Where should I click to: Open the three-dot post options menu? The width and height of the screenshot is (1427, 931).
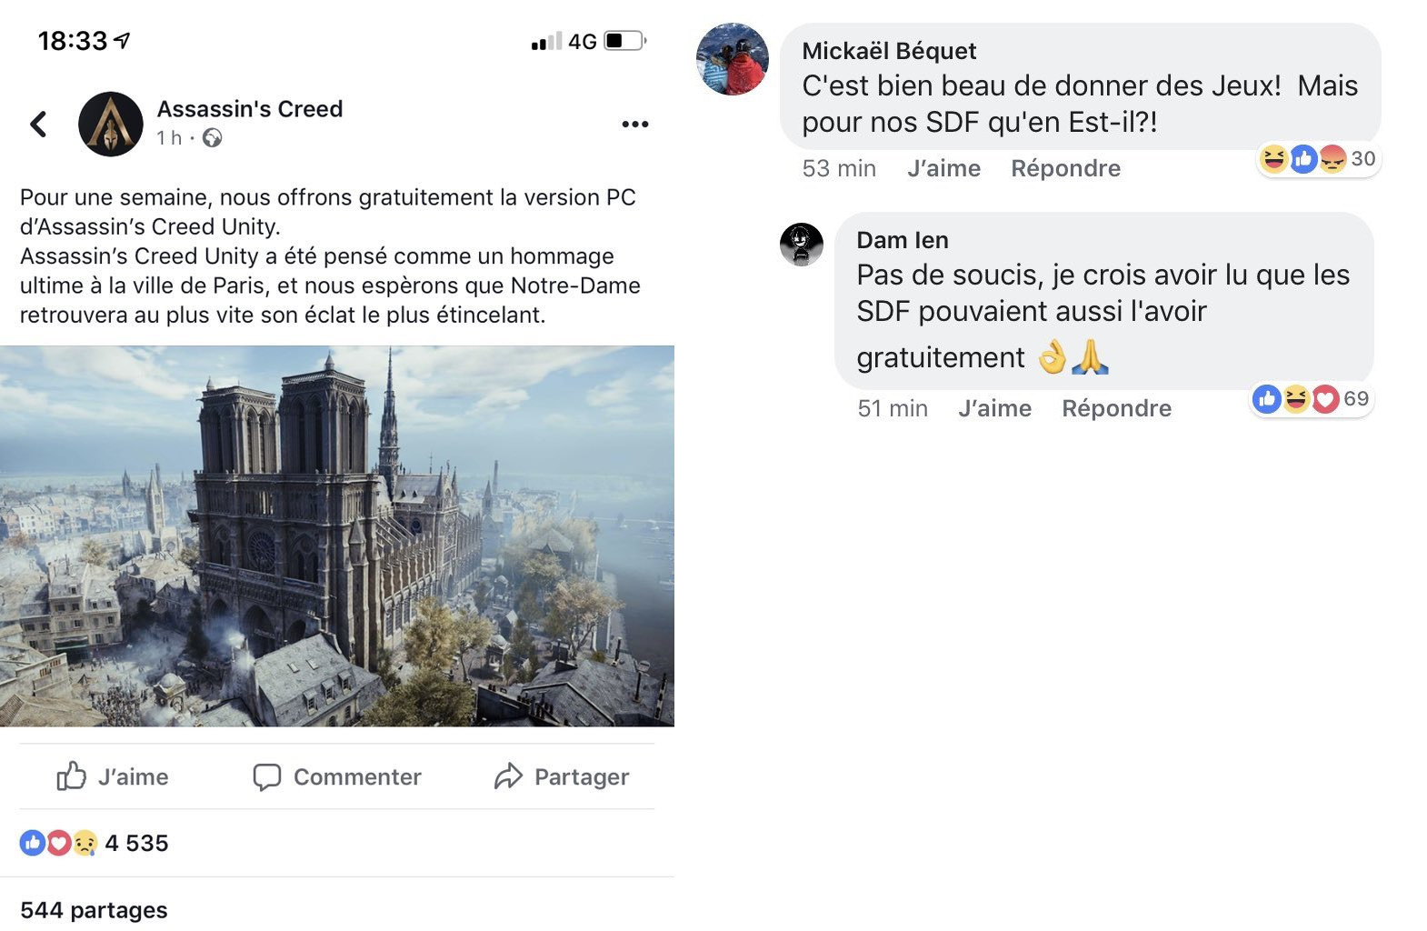tap(634, 125)
